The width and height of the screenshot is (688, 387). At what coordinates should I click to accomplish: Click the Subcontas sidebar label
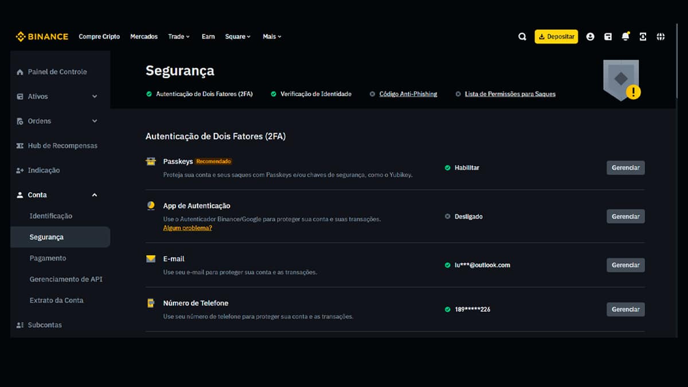click(x=45, y=325)
